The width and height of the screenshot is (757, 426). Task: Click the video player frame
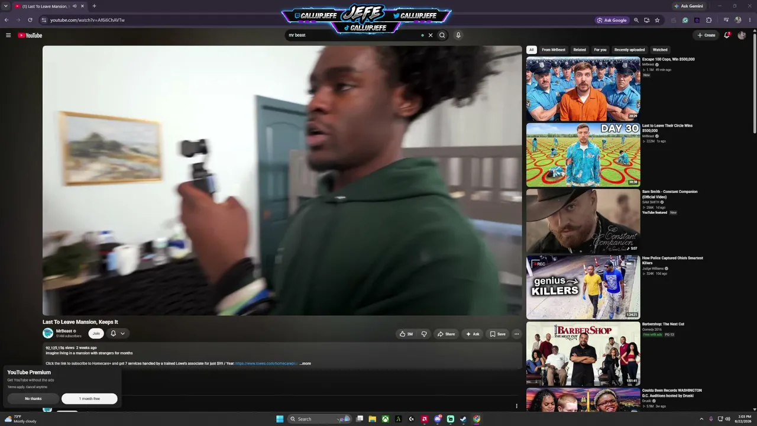(282, 180)
